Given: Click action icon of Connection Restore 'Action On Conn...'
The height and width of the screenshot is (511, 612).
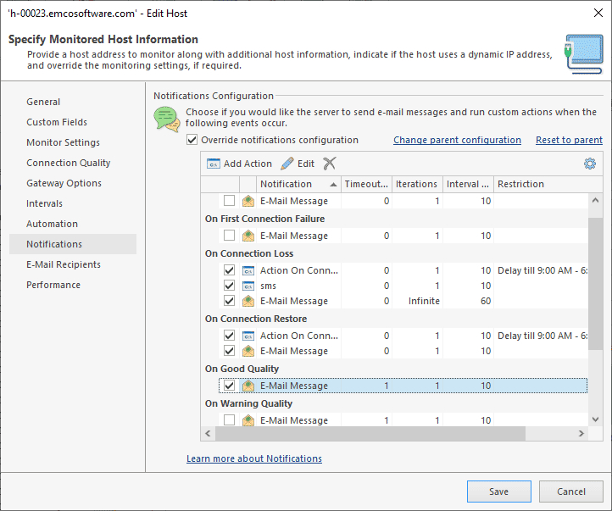Looking at the screenshot, I should pyautogui.click(x=248, y=336).
